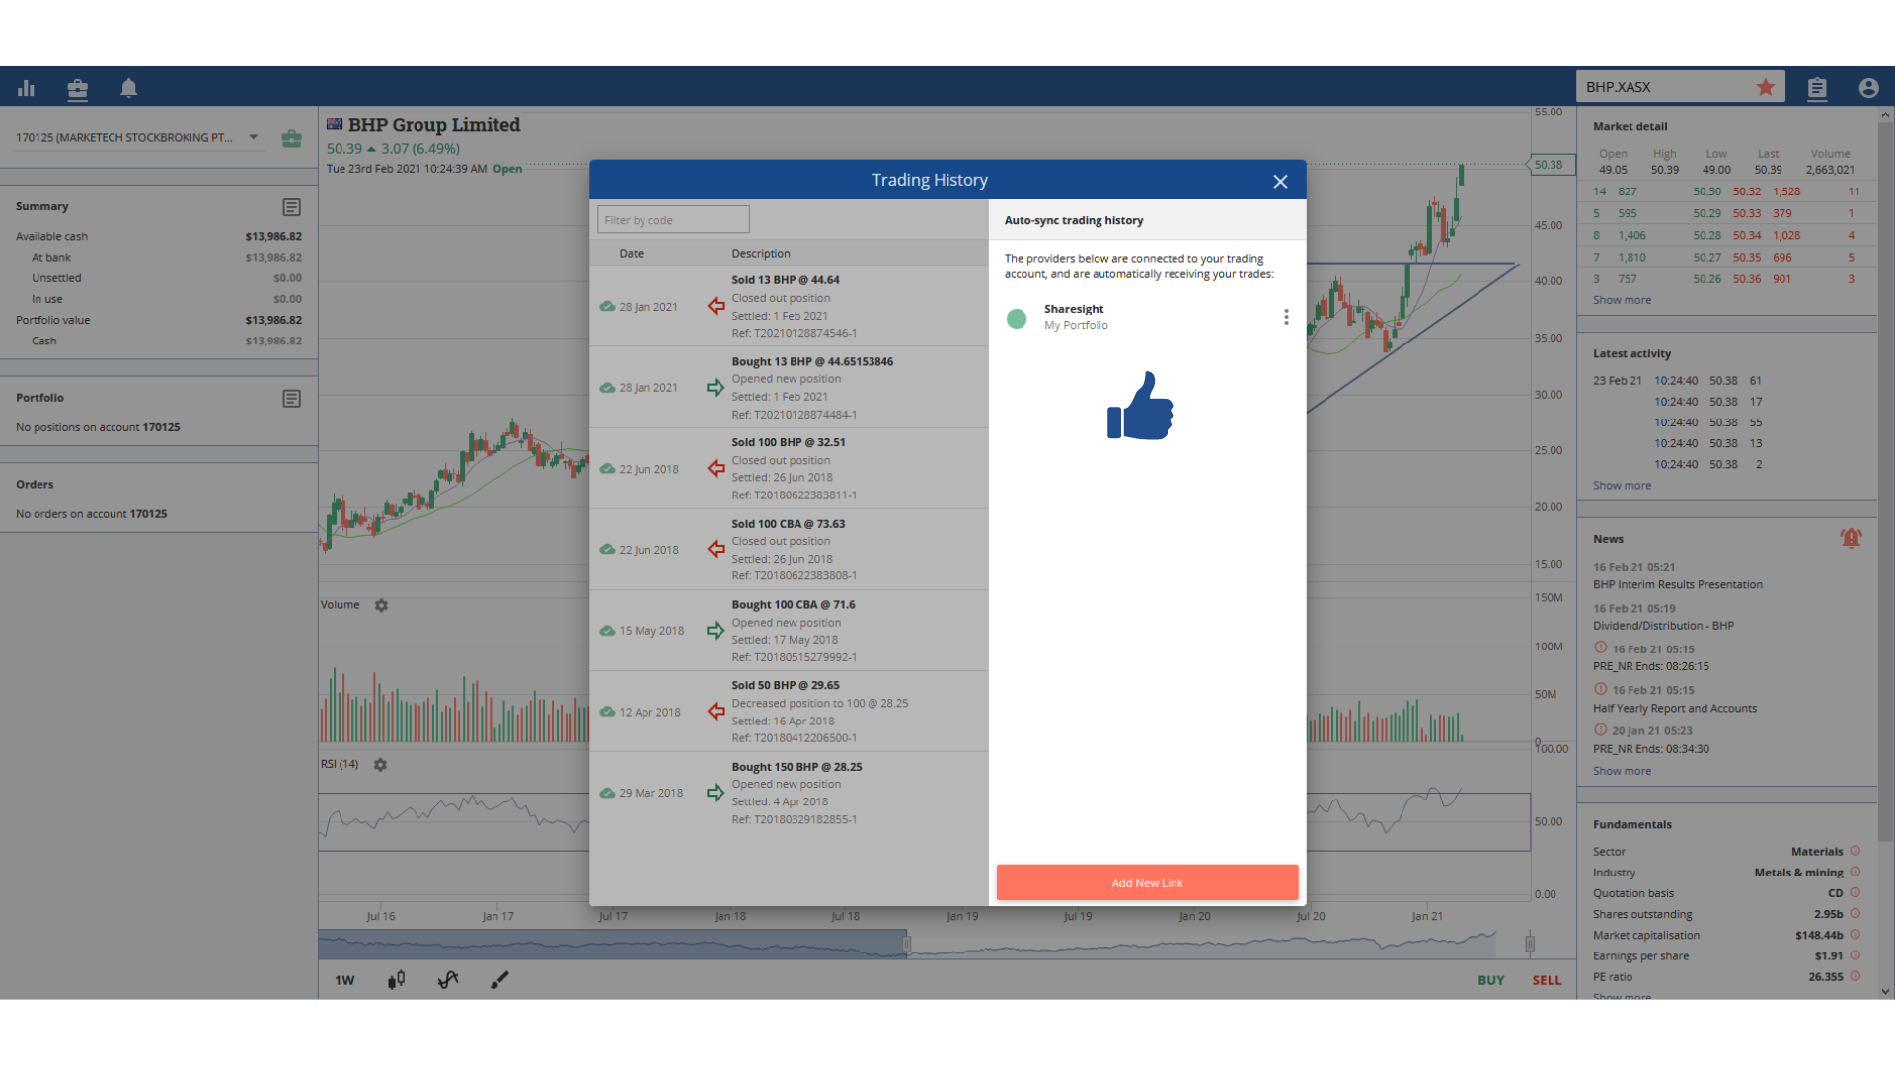Click Add New Link button

point(1147,882)
